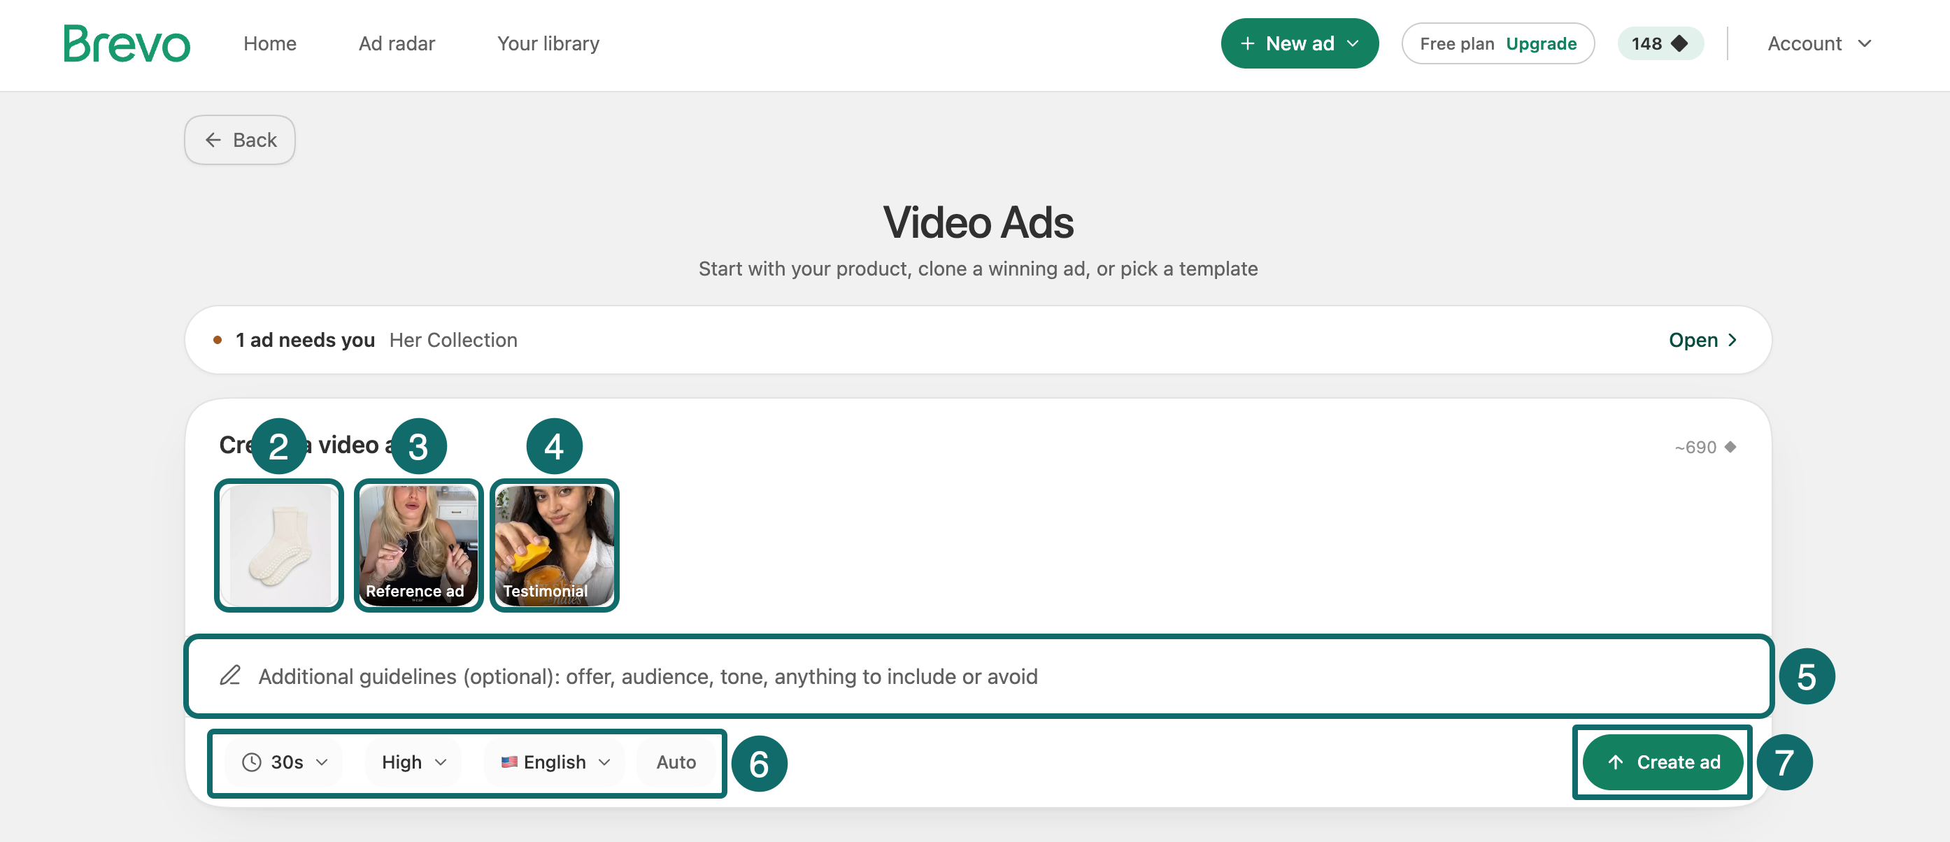This screenshot has width=1950, height=842.
Task: Click the Upgrade link
Action: point(1540,43)
